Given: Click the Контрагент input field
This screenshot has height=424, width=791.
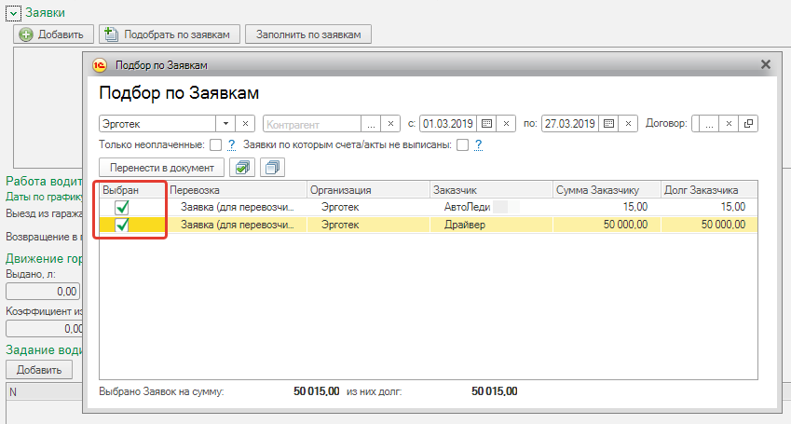Looking at the screenshot, I should 312,124.
